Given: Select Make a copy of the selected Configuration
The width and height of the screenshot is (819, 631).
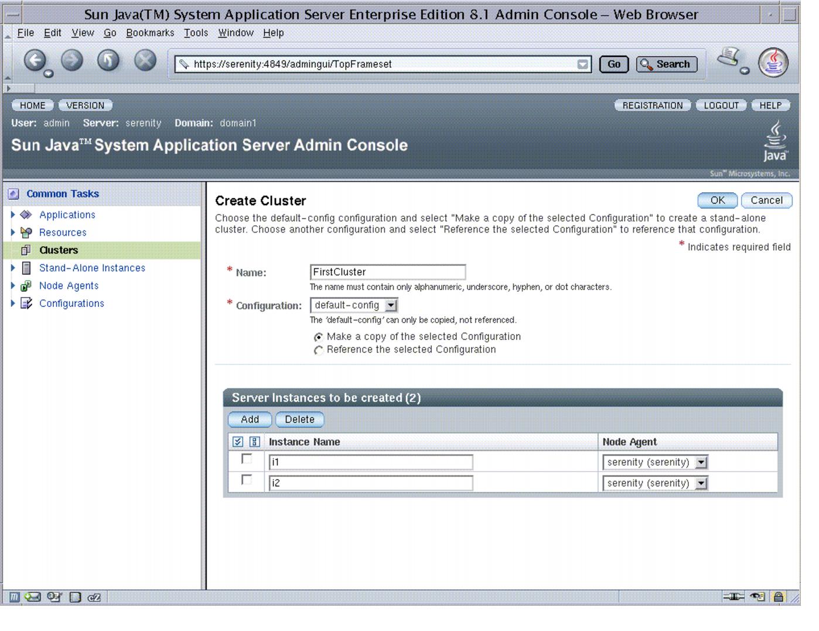Looking at the screenshot, I should pos(318,337).
